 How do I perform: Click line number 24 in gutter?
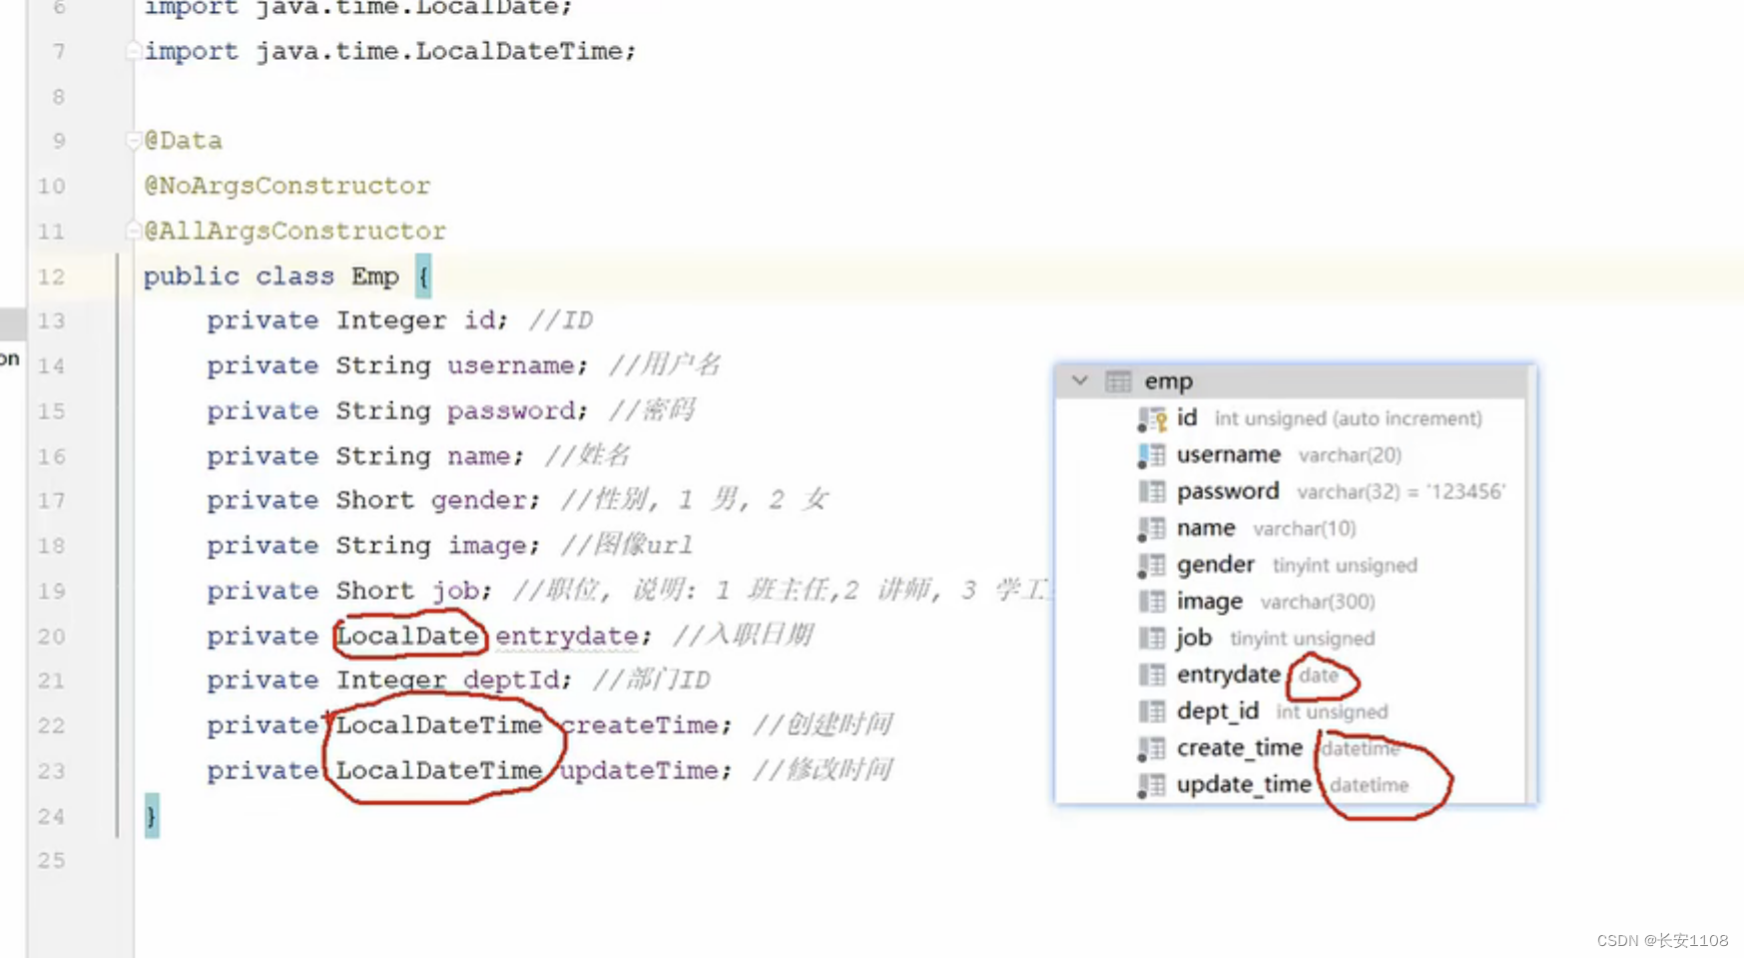(x=52, y=816)
